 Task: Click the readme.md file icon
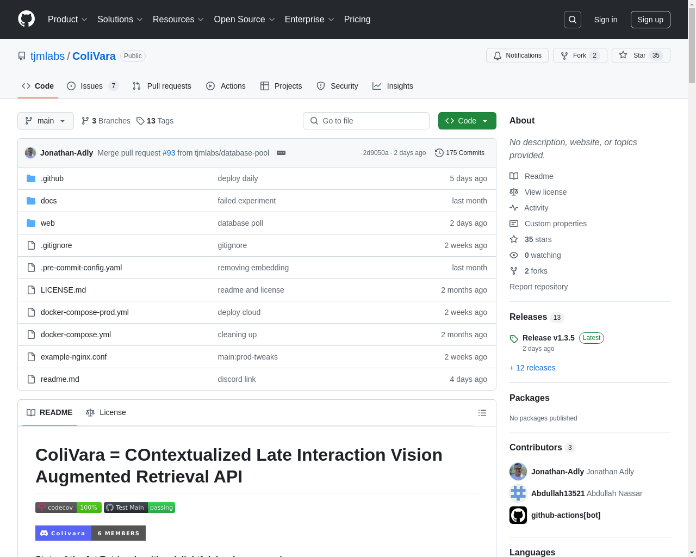pyautogui.click(x=31, y=379)
